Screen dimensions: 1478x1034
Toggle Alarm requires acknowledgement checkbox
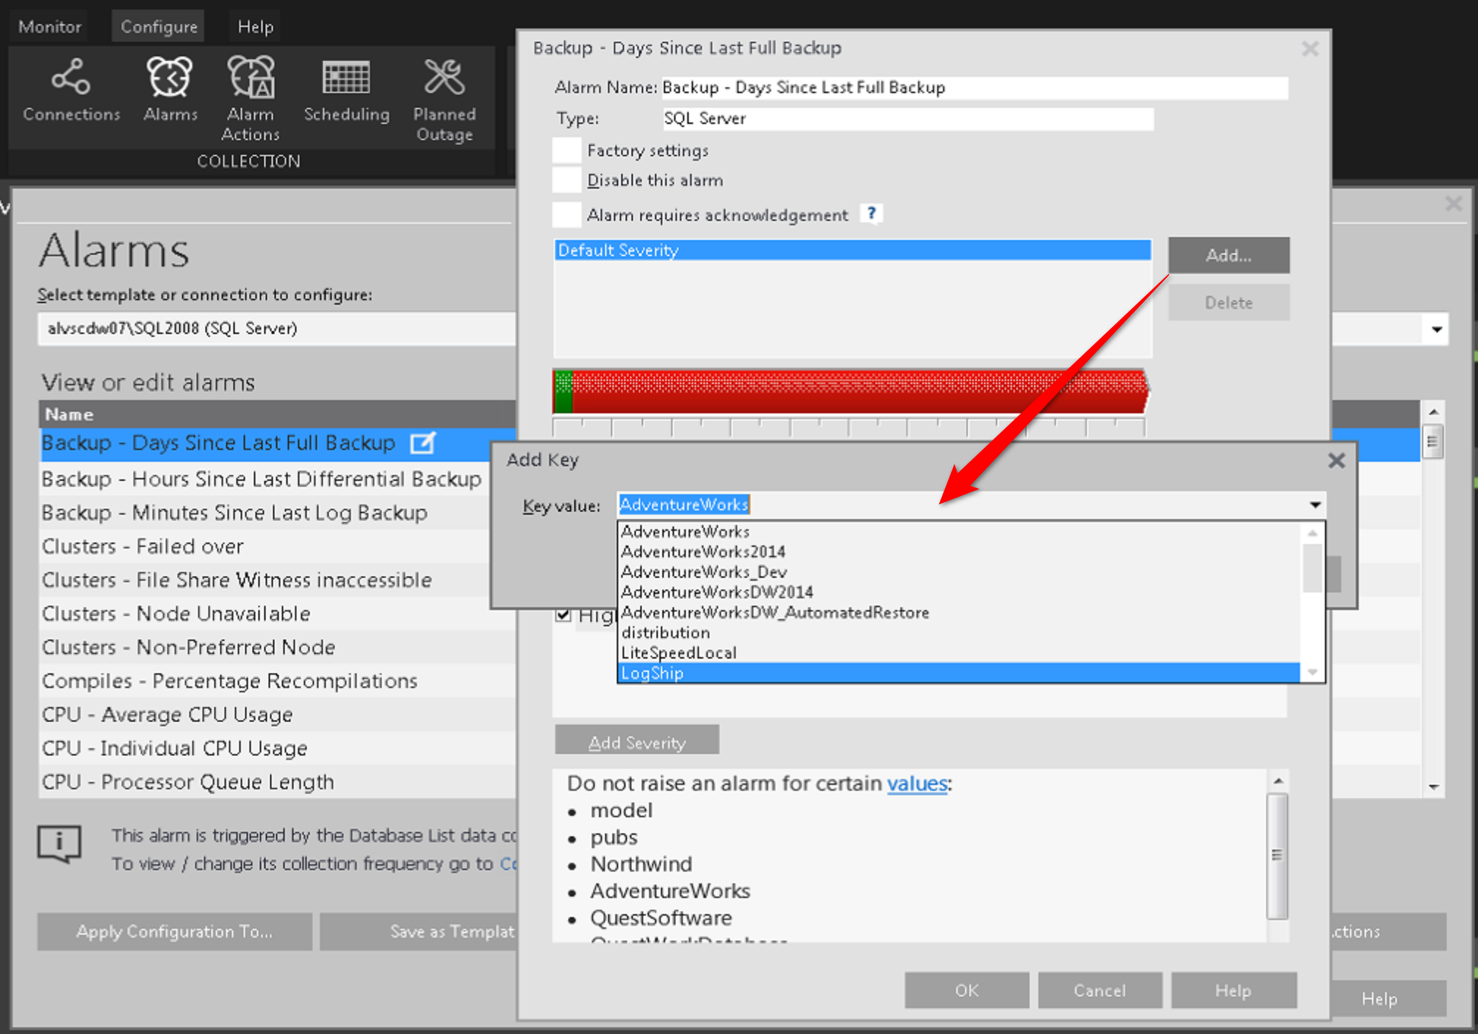[567, 214]
